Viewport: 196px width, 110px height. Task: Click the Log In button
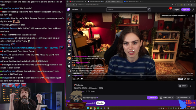tap(176, 9)
